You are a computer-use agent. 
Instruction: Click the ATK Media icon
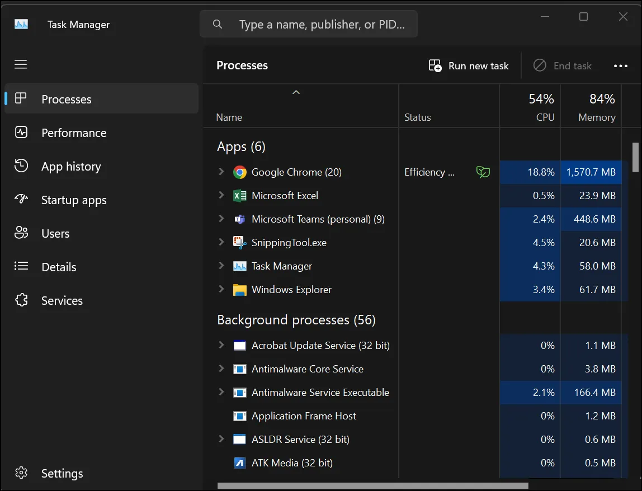240,462
